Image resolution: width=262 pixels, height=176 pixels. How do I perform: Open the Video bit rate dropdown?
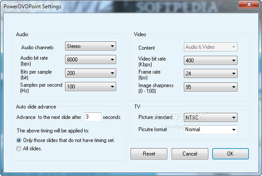[x=210, y=60]
